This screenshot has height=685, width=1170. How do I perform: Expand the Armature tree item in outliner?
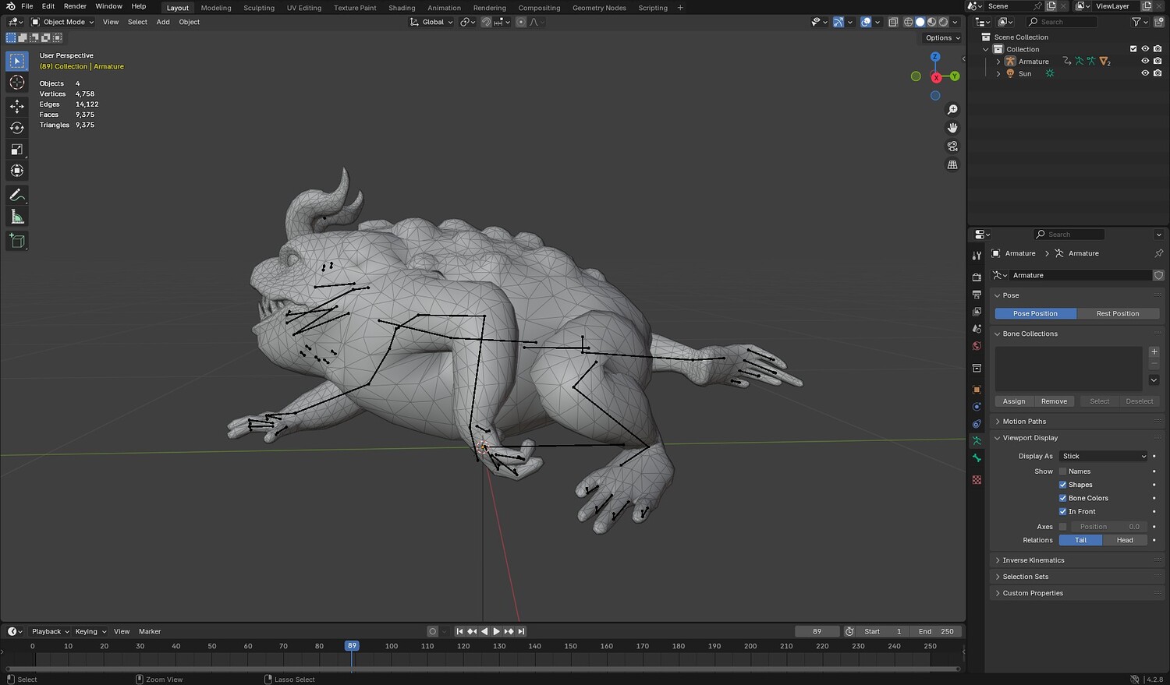tap(998, 62)
